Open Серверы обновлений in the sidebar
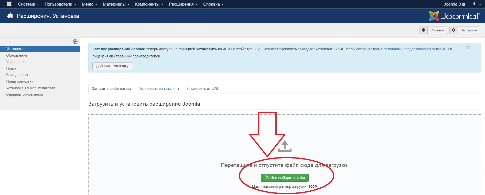Image resolution: width=485 pixels, height=195 pixels. tap(25, 94)
